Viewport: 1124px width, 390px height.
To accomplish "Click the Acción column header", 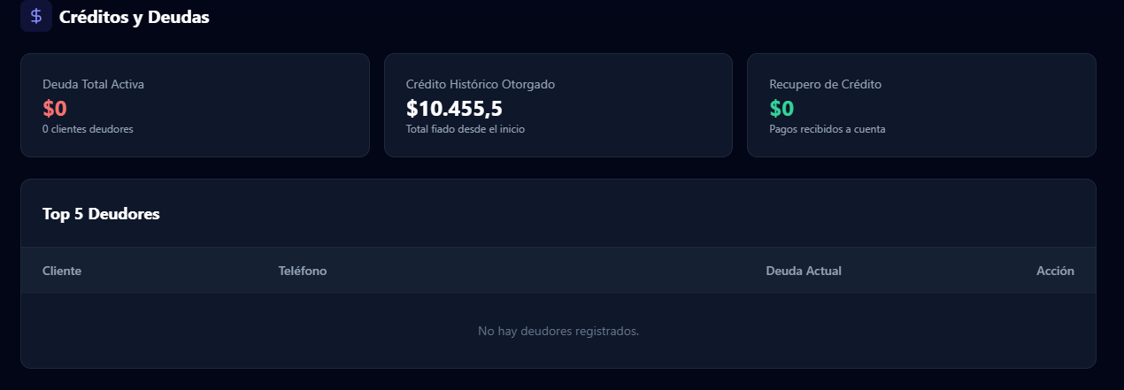I will pos(1055,271).
